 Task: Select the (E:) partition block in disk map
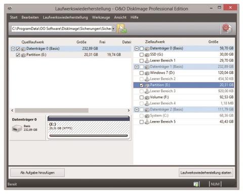point(89,128)
